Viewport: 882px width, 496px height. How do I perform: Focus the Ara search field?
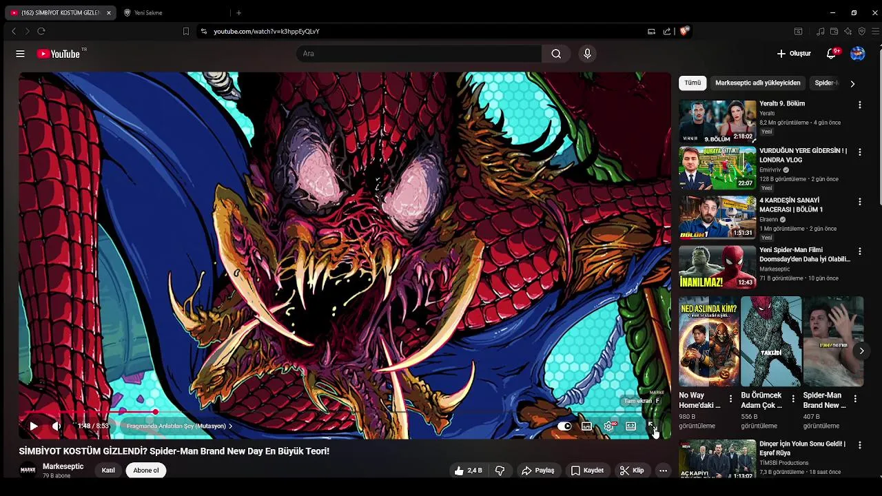coord(419,54)
